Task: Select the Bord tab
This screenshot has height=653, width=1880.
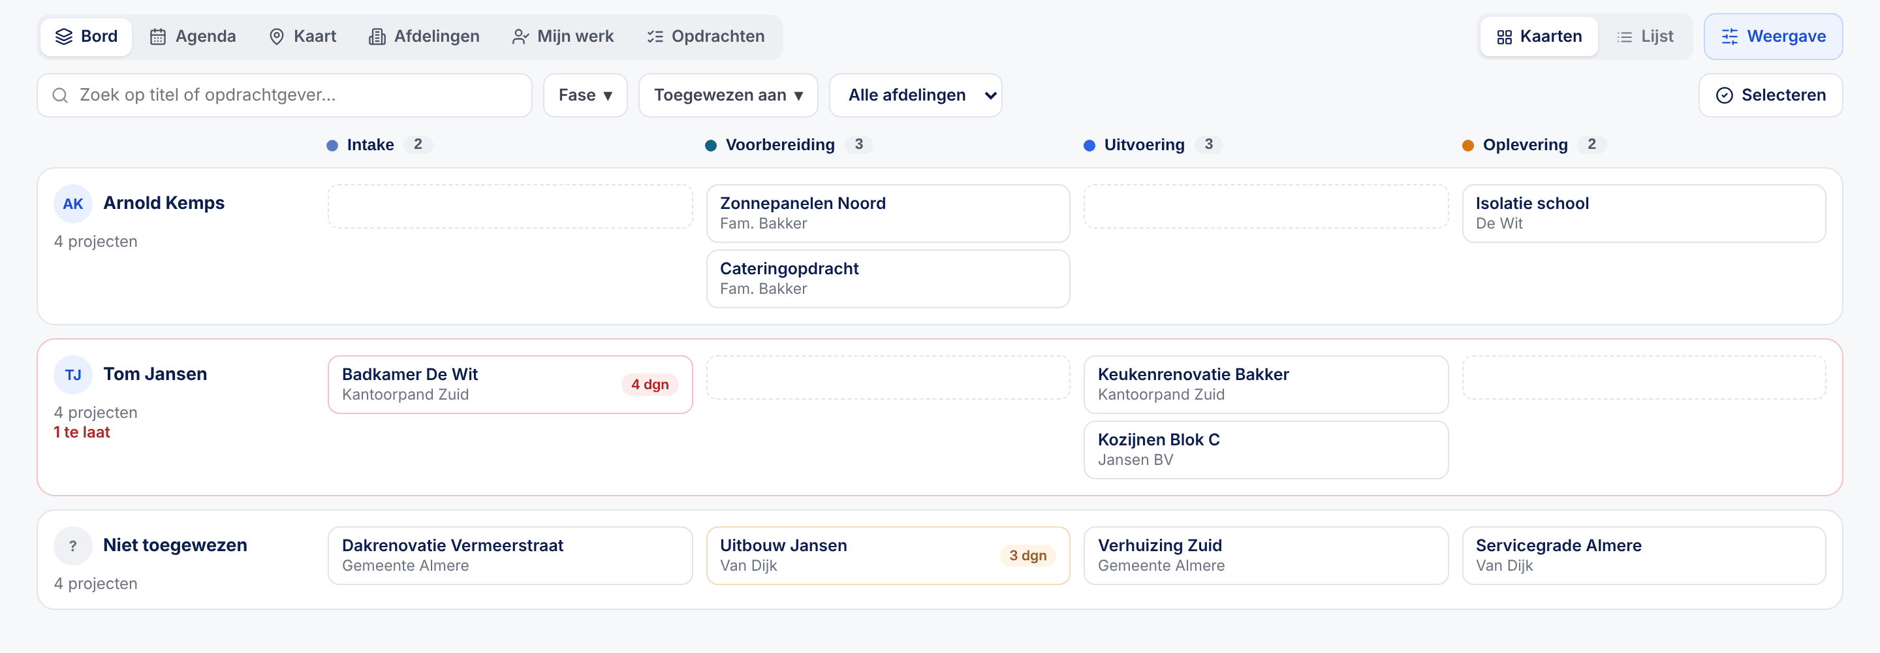Action: click(86, 37)
